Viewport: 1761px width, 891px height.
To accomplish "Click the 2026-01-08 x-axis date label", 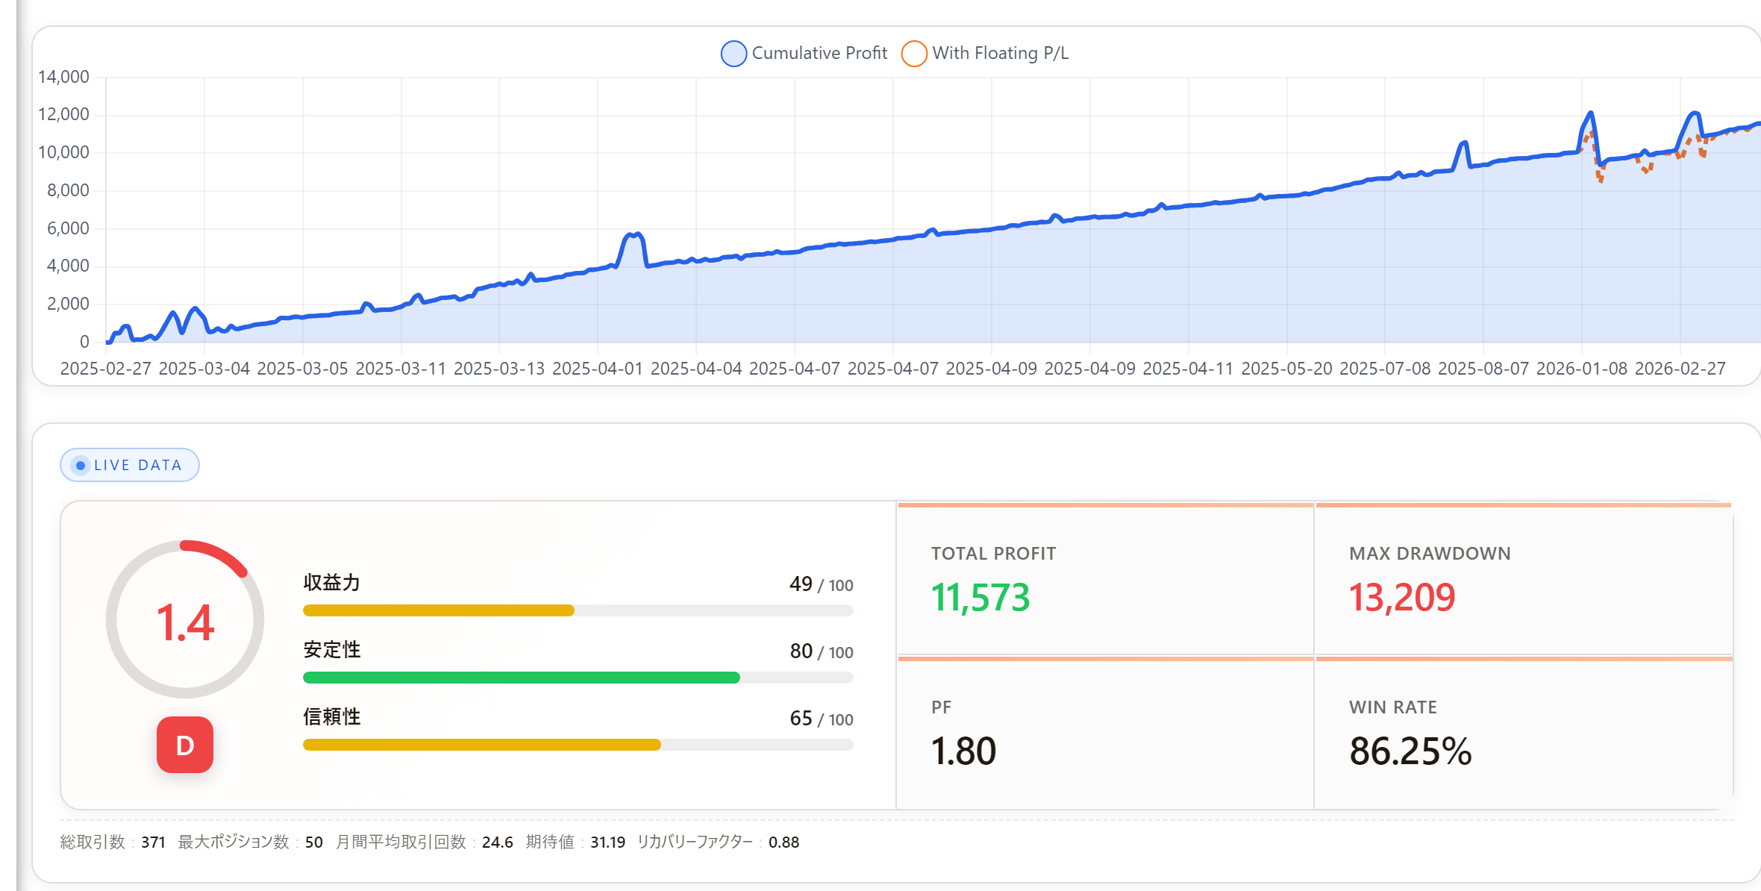I will pos(1582,369).
